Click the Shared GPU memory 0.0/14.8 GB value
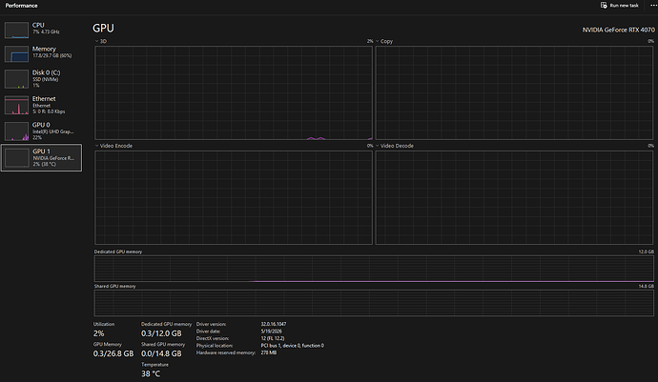 point(161,353)
